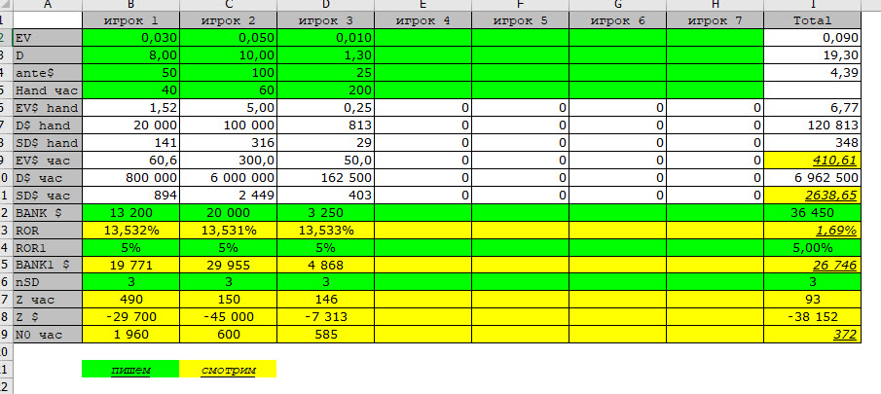
Task: Select the 'BANK $' row label cell
Action: click(47, 212)
